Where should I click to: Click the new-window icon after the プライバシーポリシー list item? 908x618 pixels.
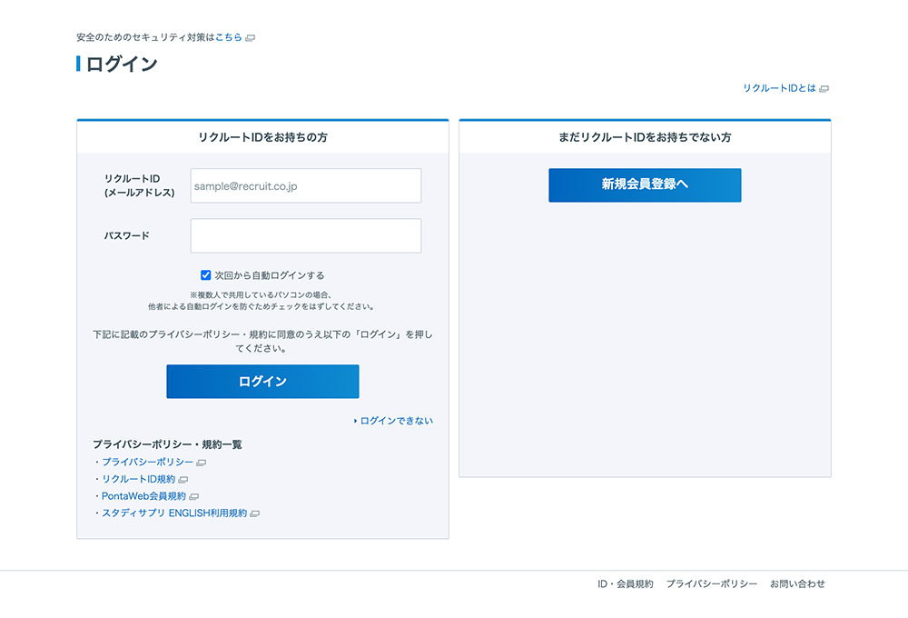[202, 463]
